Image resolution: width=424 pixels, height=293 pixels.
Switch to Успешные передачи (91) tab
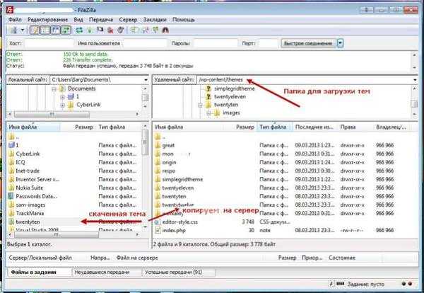point(173,272)
